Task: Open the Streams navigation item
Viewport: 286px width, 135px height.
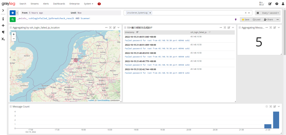Action: [34, 4]
